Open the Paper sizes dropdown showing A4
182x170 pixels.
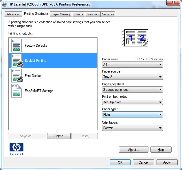pyautogui.click(x=133, y=65)
